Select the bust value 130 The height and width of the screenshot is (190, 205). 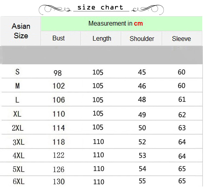[x=58, y=182]
